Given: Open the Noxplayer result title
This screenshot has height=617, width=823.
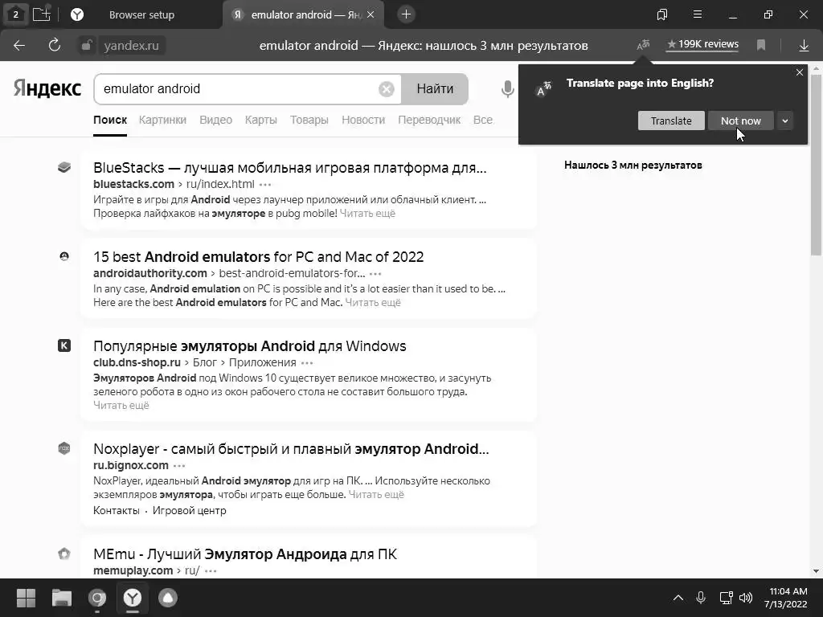Looking at the screenshot, I should pos(291,449).
